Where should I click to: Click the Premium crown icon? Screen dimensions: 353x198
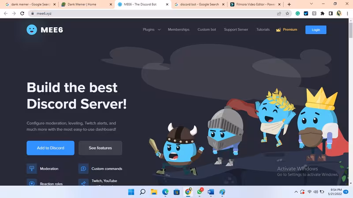coord(278,29)
